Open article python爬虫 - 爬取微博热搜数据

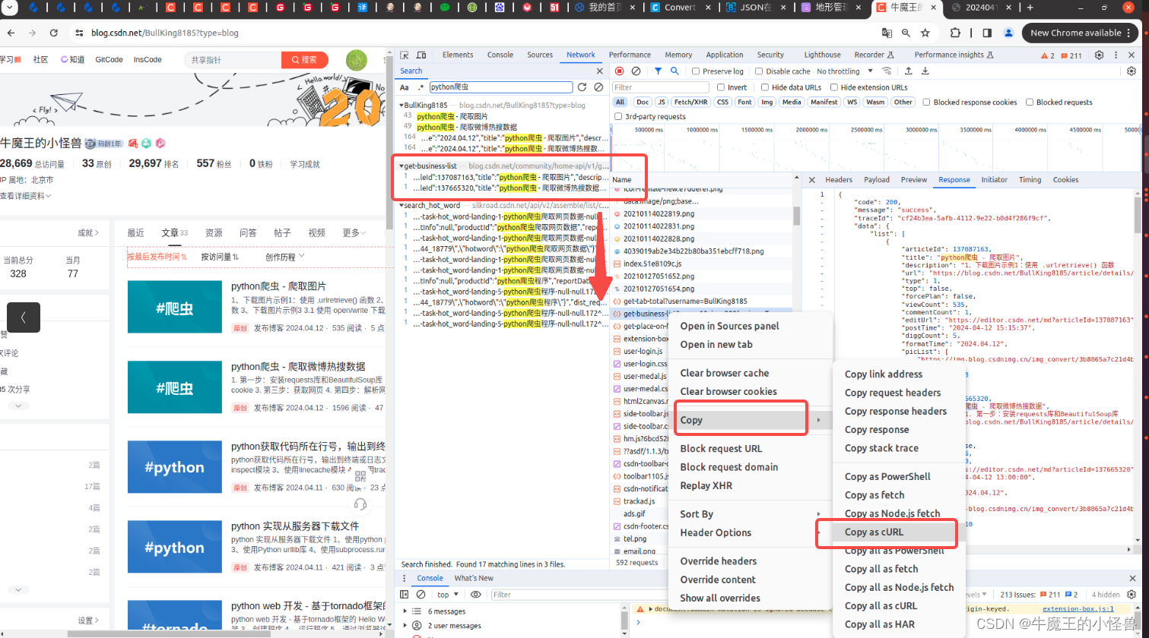click(298, 366)
